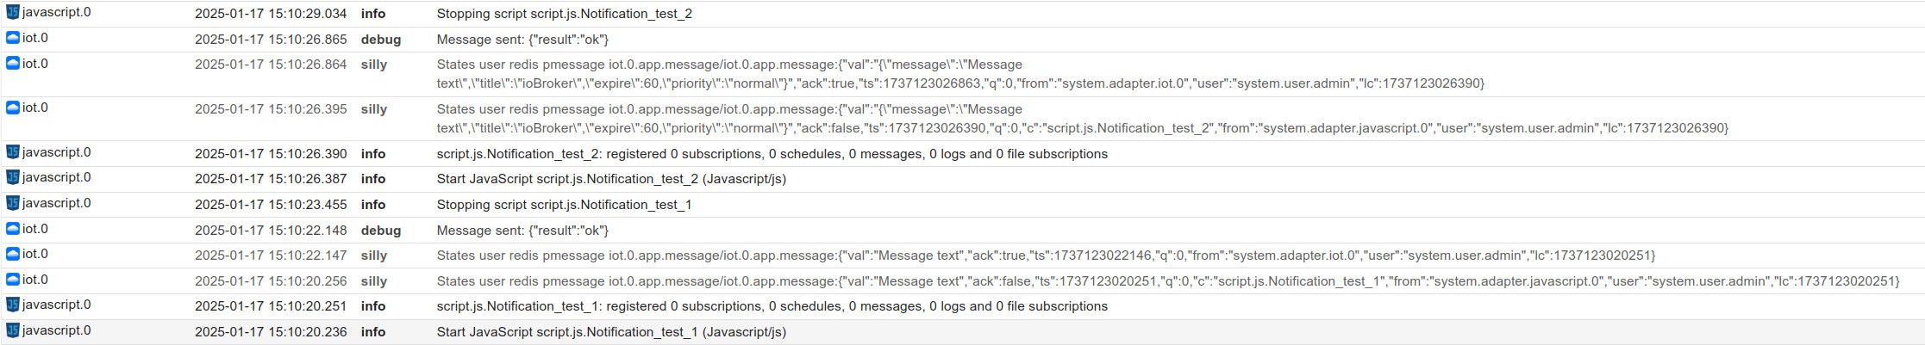Viewport: 1925px width, 345px height.
Task: Click the debug level label at 15:10:26.865
Action: click(380, 40)
